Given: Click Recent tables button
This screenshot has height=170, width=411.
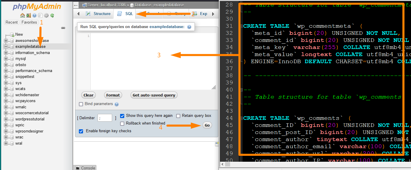Looking at the screenshot, I should (x=12, y=22).
